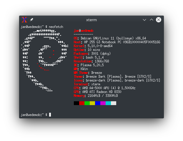Click the terminal cursor block

click(x=50, y=115)
